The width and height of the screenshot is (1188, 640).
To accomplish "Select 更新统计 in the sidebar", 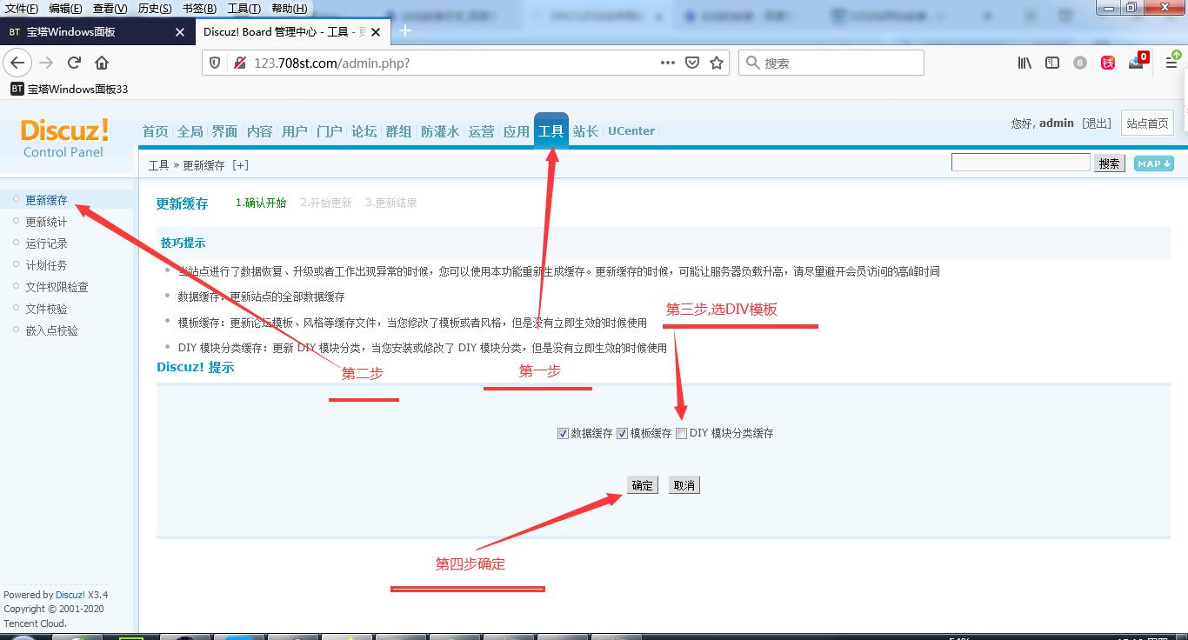I will 46,222.
